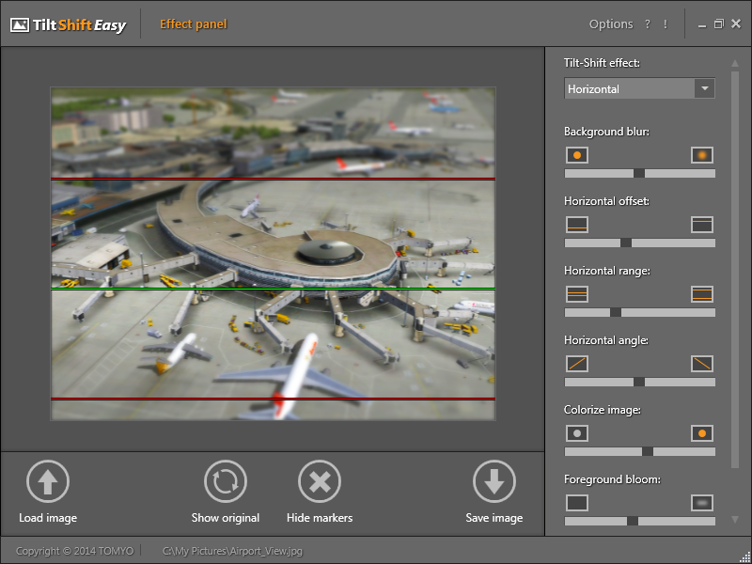
Task: Click the scroll down arrow in panel
Action: [x=735, y=519]
